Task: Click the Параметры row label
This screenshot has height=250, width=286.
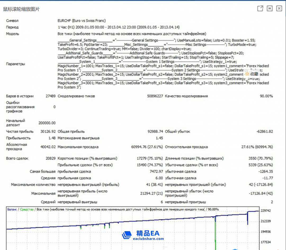Action: (16, 64)
